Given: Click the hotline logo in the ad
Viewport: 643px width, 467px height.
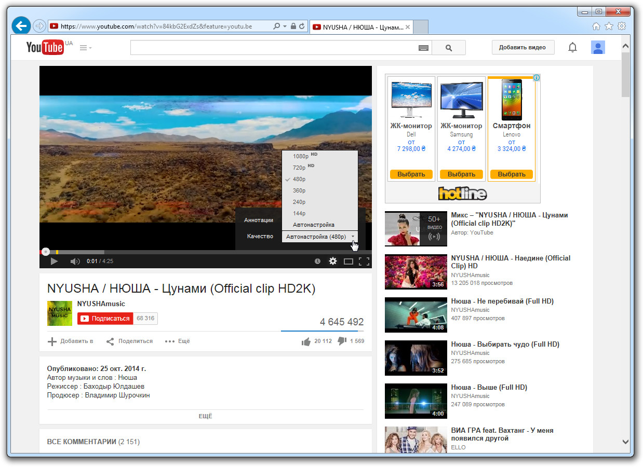Looking at the screenshot, I should coord(462,194).
